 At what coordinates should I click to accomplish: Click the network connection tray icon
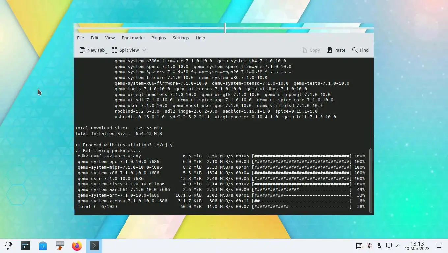coord(389,246)
